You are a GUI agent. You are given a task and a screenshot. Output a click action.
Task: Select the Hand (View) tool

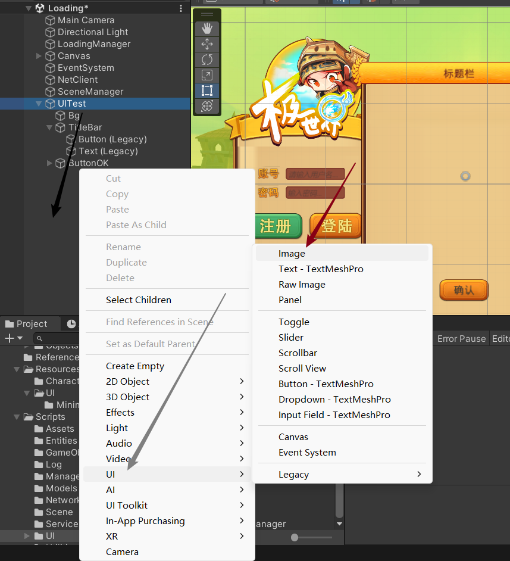coord(207,29)
